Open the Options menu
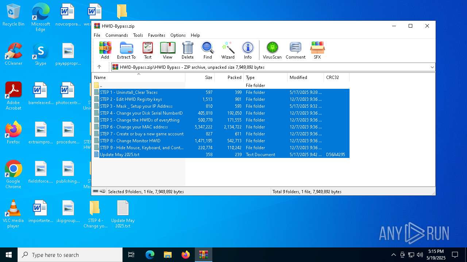The image size is (467, 262). tap(178, 35)
